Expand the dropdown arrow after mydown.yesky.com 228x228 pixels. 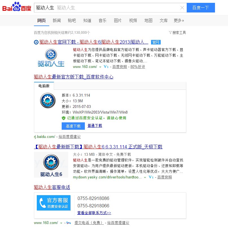145,177
